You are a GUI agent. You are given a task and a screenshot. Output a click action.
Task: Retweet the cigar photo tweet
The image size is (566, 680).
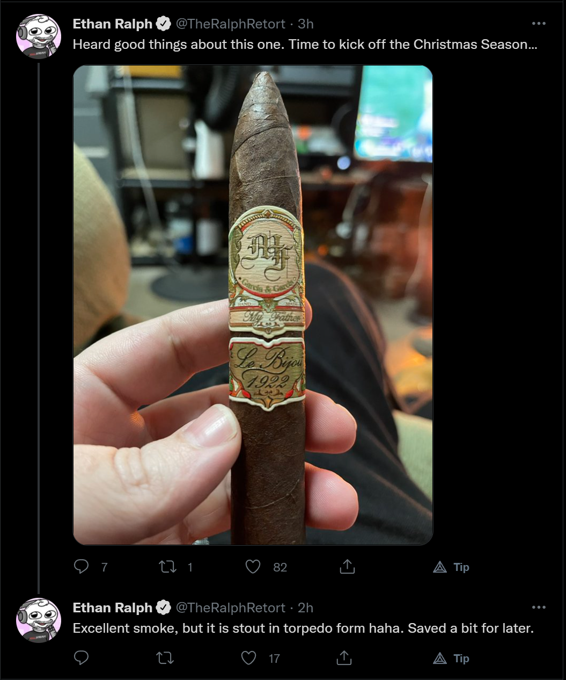tap(168, 567)
